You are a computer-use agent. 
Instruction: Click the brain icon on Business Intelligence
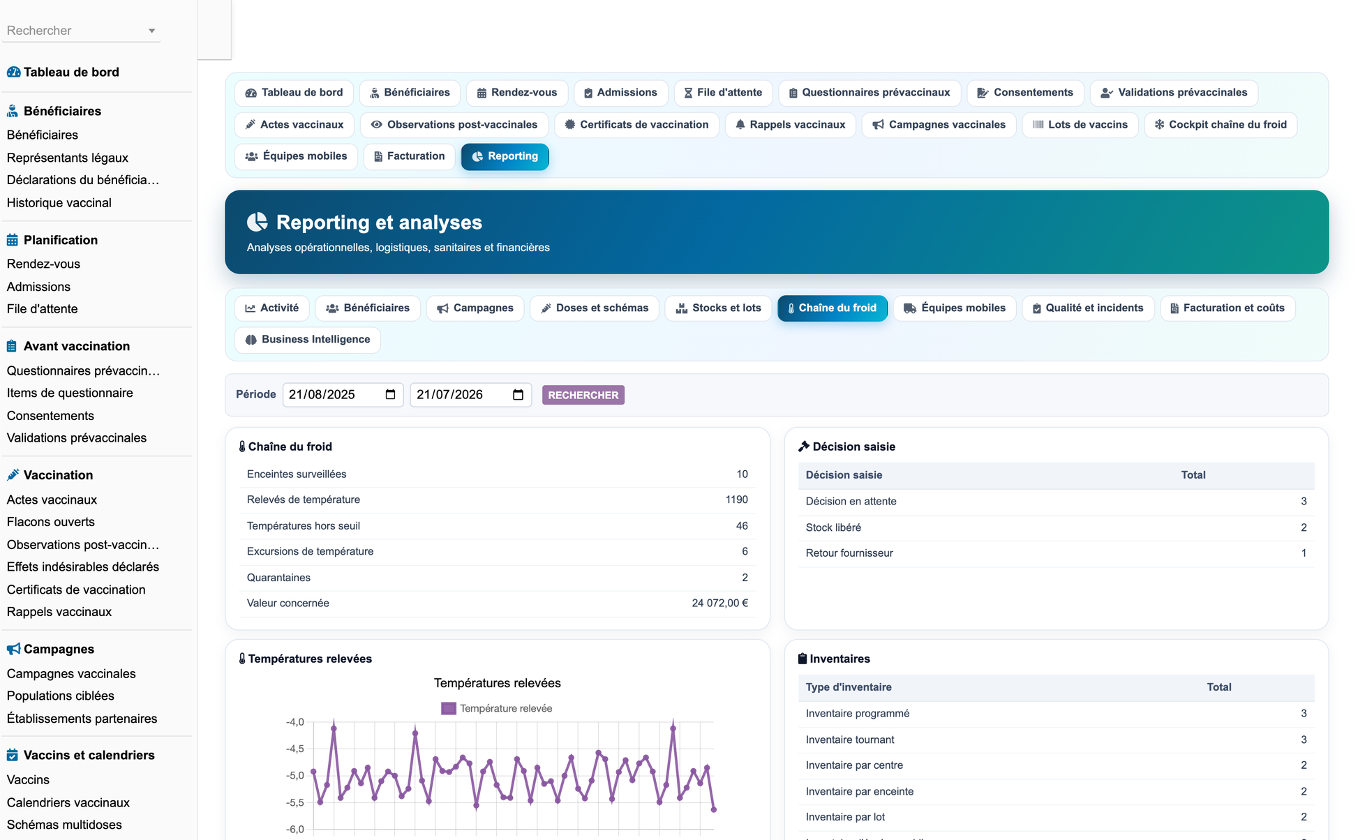pos(251,340)
